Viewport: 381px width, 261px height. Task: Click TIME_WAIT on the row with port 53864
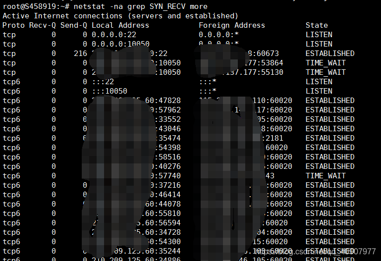[x=325, y=63]
